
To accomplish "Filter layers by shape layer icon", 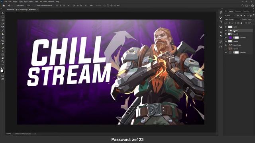I will [247, 15].
